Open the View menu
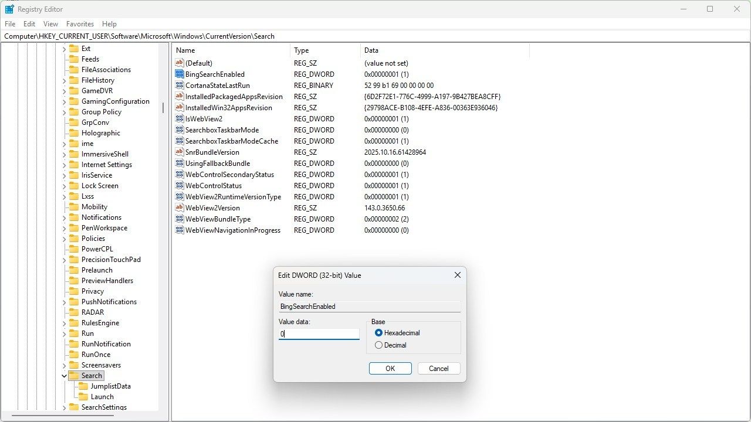This screenshot has height=422, width=751. pos(51,24)
